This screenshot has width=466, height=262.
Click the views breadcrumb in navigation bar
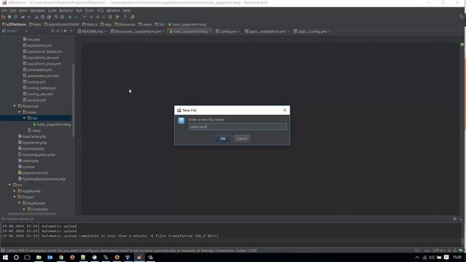coord(145,24)
